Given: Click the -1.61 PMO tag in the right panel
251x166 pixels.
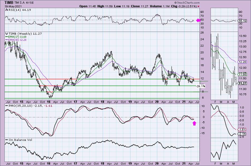Looking at the screenshot, I should coord(242,130).
